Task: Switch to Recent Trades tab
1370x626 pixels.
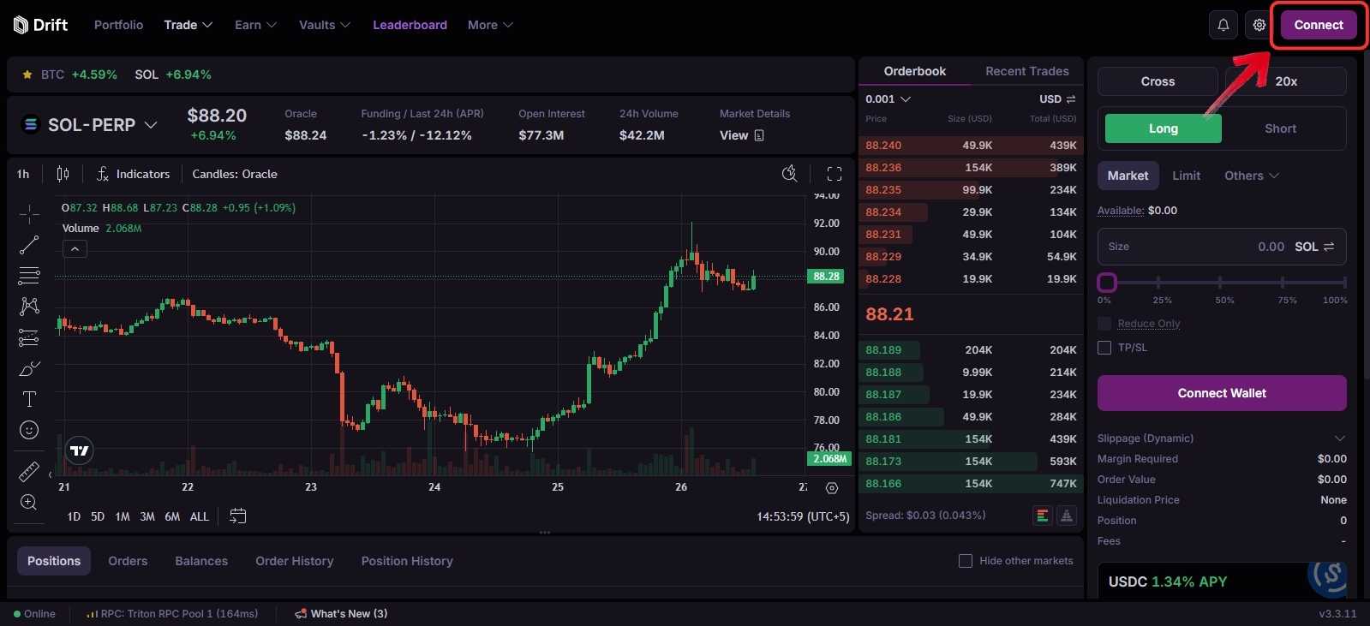Action: (1026, 71)
